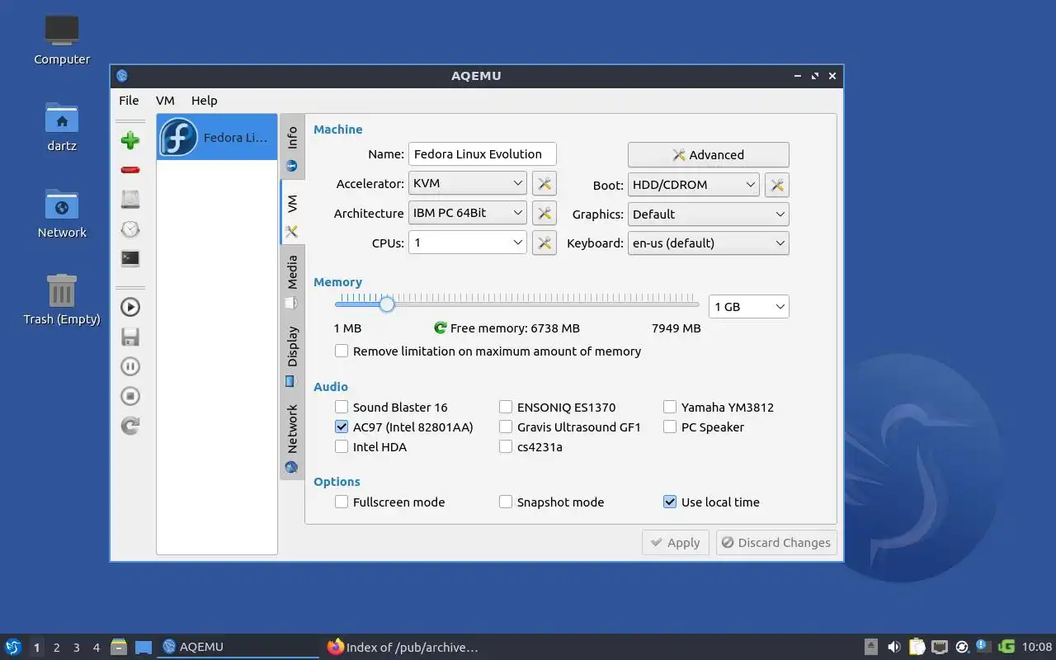This screenshot has height=660, width=1056.
Task: Check the Sound Blaster 16 checkbox
Action: click(342, 407)
